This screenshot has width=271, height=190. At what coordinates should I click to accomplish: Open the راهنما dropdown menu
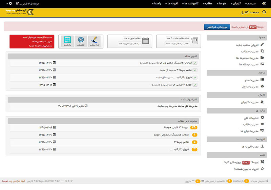tap(156, 3)
